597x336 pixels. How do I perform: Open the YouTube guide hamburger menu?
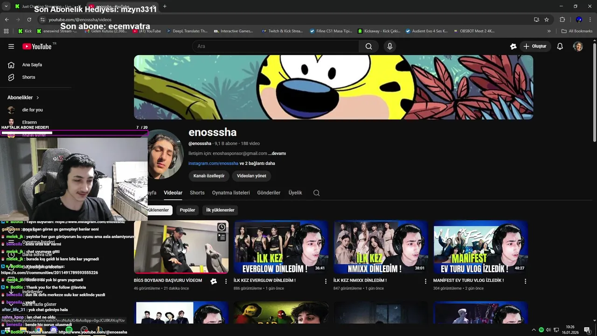pyautogui.click(x=11, y=46)
